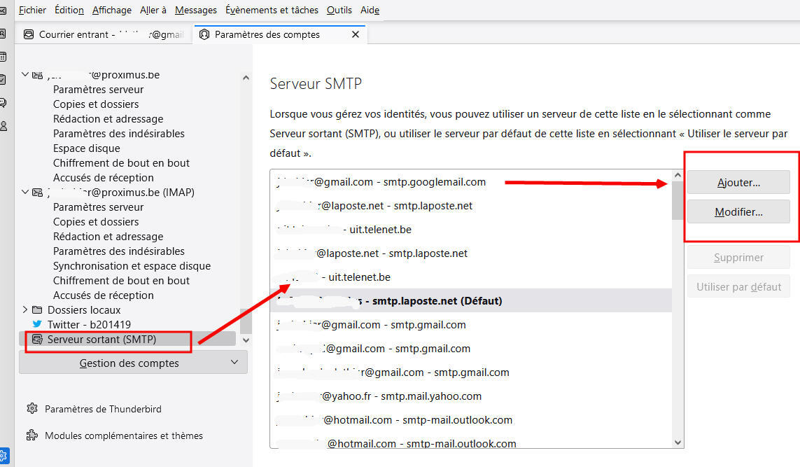Click the down arrow of the SMTP server list scrollbar
Viewport: 800px width, 467px height.
(678, 442)
